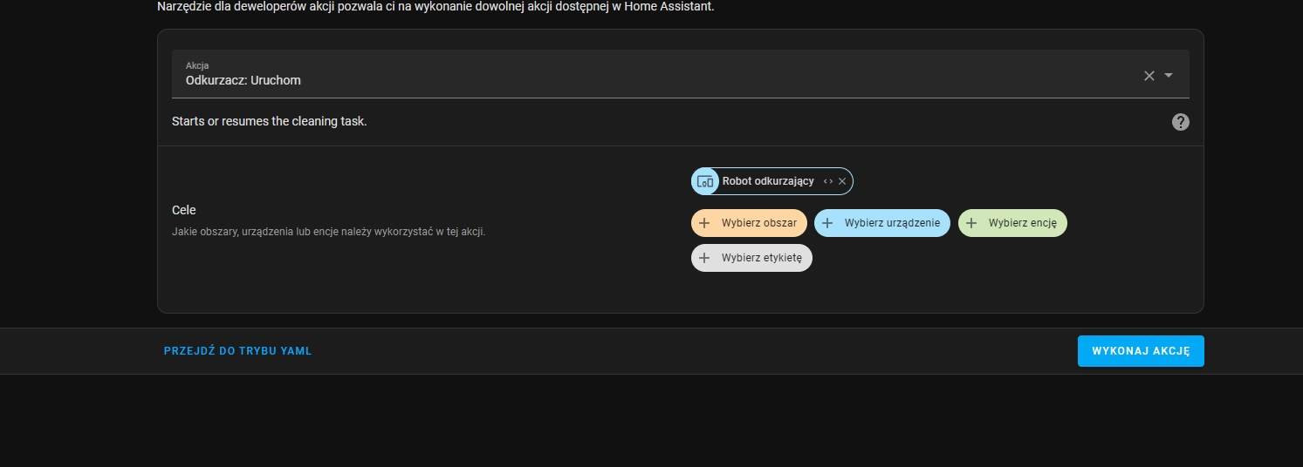Click the Wybierz encję chip
This screenshot has height=467, width=1303.
(x=1012, y=223)
